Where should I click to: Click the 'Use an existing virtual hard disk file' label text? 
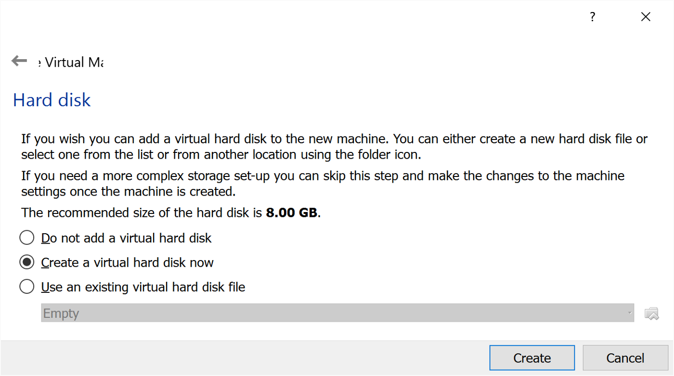[143, 288]
